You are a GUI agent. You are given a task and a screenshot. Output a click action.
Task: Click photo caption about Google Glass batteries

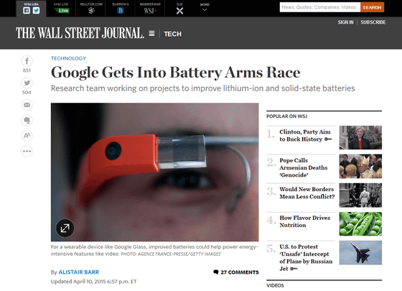point(154,250)
